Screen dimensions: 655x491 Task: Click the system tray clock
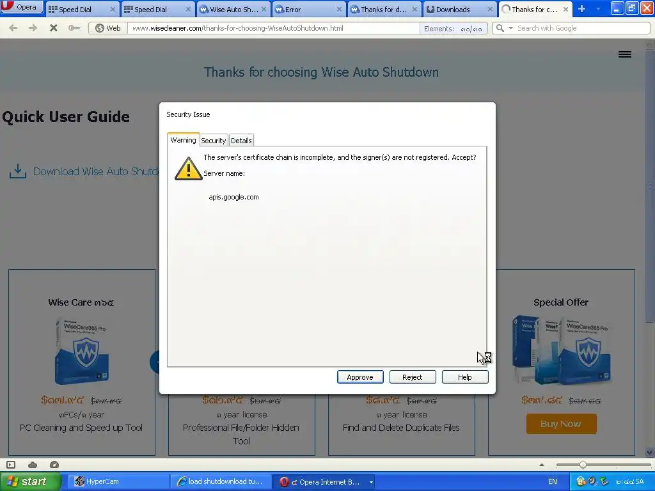pyautogui.click(x=630, y=481)
